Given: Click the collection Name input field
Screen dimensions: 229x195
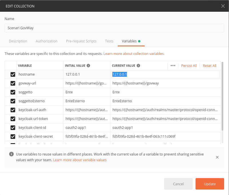Looking at the screenshot, I should (114, 28).
